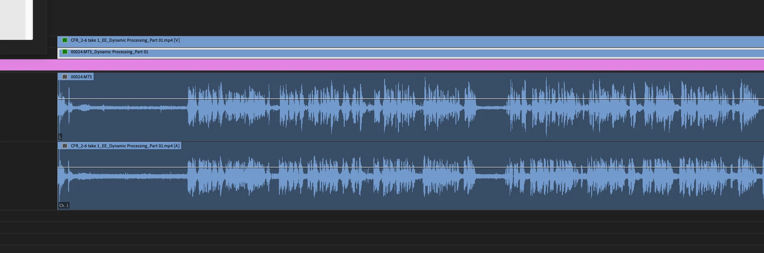This screenshot has width=764, height=253.
Task: Click the white panel in the top-left corner
Action: pos(16,19)
